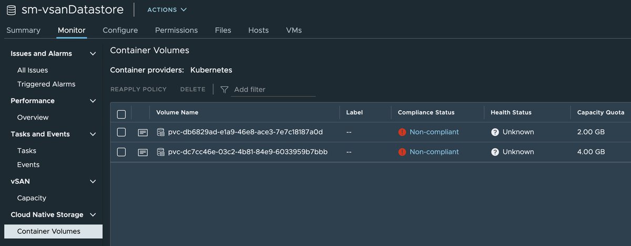The image size is (631, 246).
Task: Click unknown health question icon for pvc-dc7cc46e
Action: [495, 152]
